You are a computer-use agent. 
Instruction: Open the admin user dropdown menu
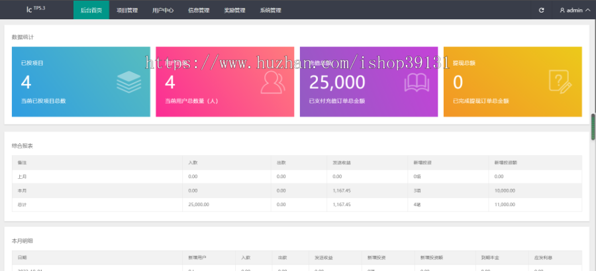click(x=575, y=10)
